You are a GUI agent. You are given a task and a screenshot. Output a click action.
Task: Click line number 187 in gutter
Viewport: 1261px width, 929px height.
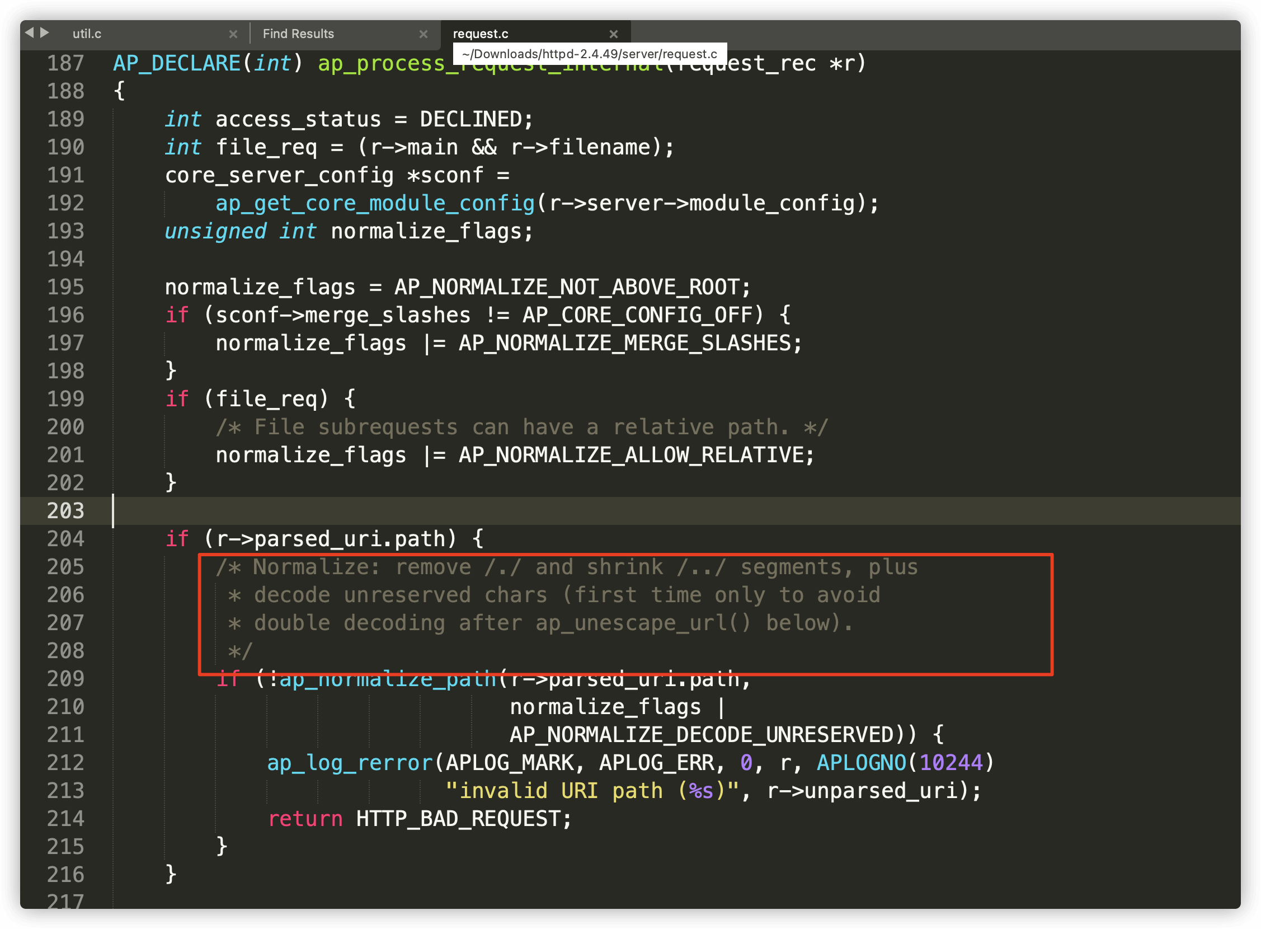click(x=65, y=63)
